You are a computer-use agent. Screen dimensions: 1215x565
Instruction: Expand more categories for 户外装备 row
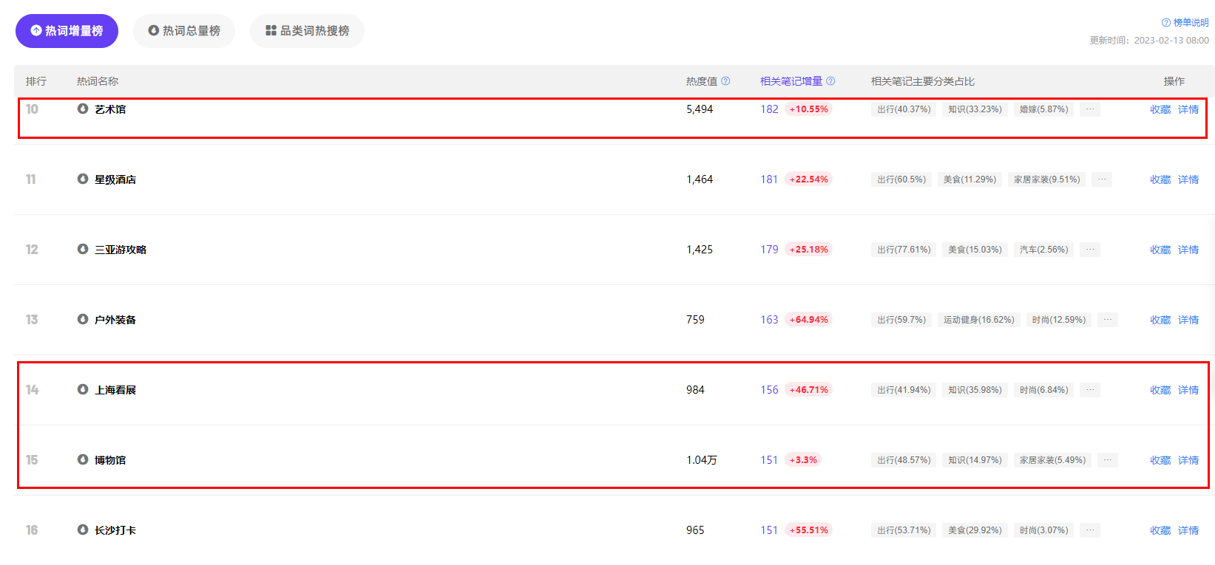[x=1108, y=320]
